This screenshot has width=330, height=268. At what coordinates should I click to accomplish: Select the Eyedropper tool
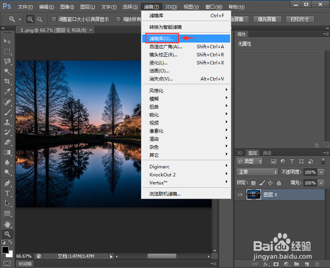pos(7,91)
